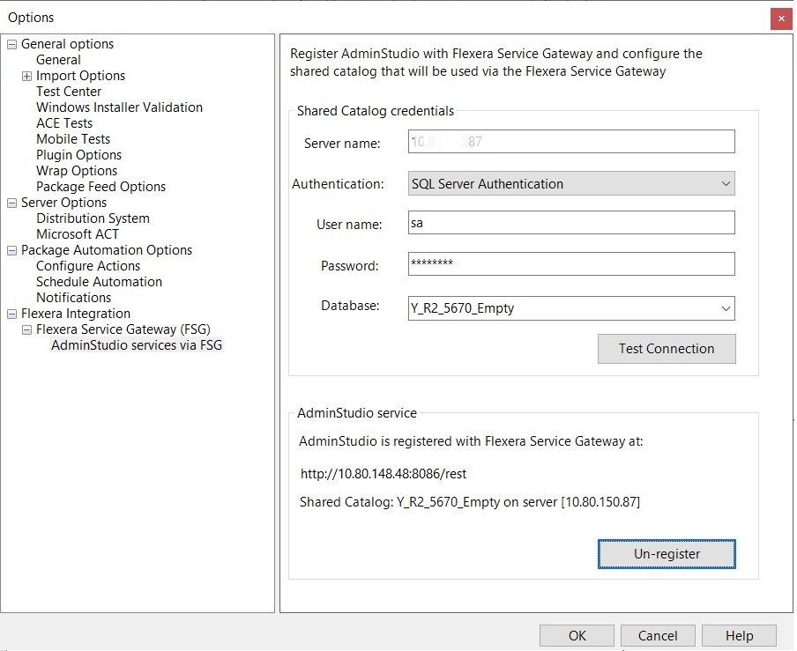Expand the Import Options node
Image resolution: width=797 pixels, height=651 pixels.
(x=27, y=76)
